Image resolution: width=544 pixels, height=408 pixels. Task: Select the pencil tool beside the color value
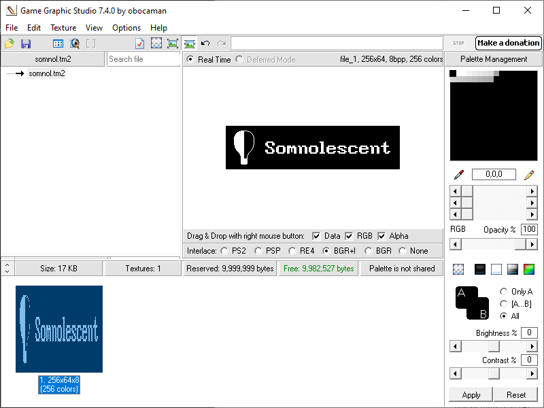pos(529,175)
